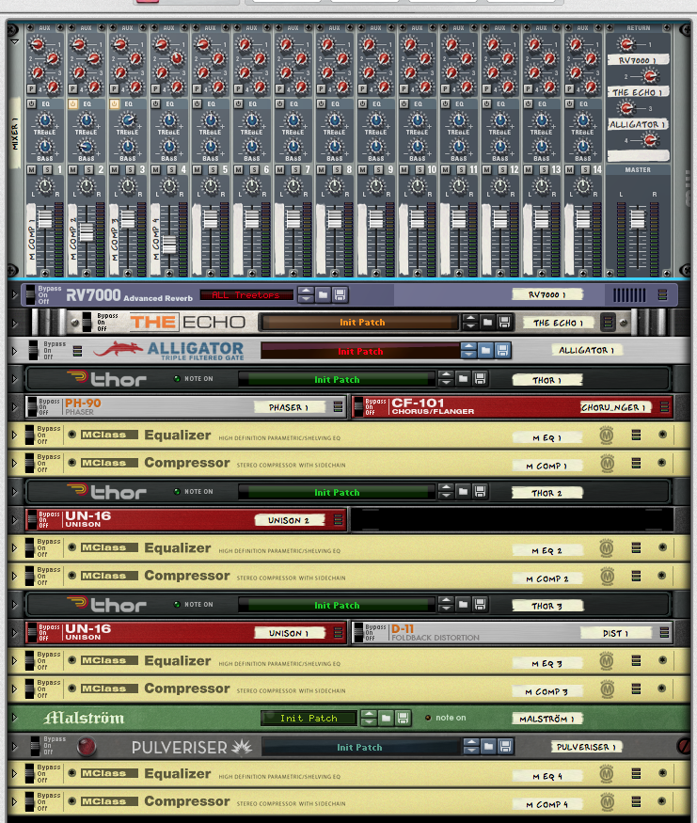
Task: Browse patches on the RV7000 reverb
Action: [323, 295]
